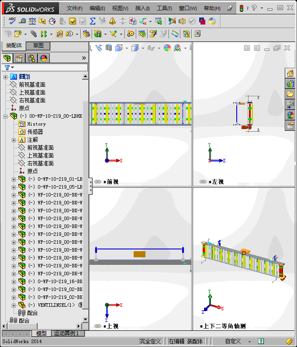Select the 前视基准面 plane under the assembly
297x347 pixels.
(x=40, y=147)
